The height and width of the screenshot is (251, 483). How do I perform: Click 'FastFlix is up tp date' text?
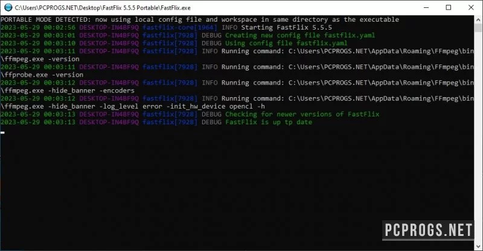269,122
